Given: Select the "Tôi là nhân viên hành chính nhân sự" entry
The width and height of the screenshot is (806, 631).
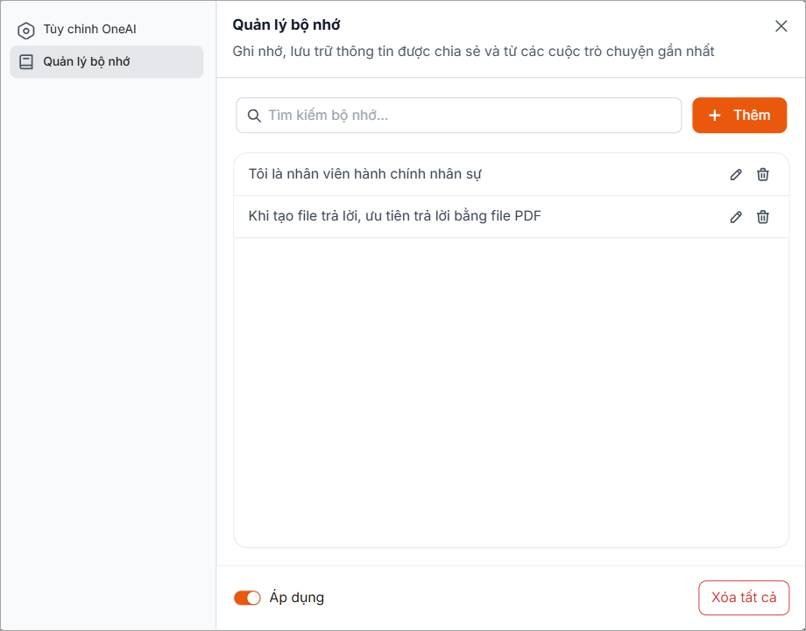Looking at the screenshot, I should coord(365,174).
